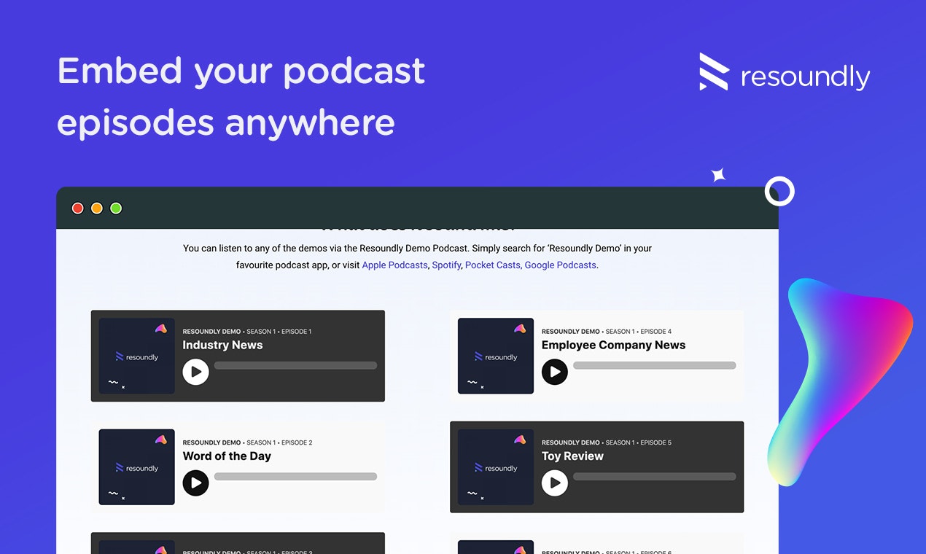Click the Industry News episode title
This screenshot has height=554, width=926.
(x=222, y=346)
